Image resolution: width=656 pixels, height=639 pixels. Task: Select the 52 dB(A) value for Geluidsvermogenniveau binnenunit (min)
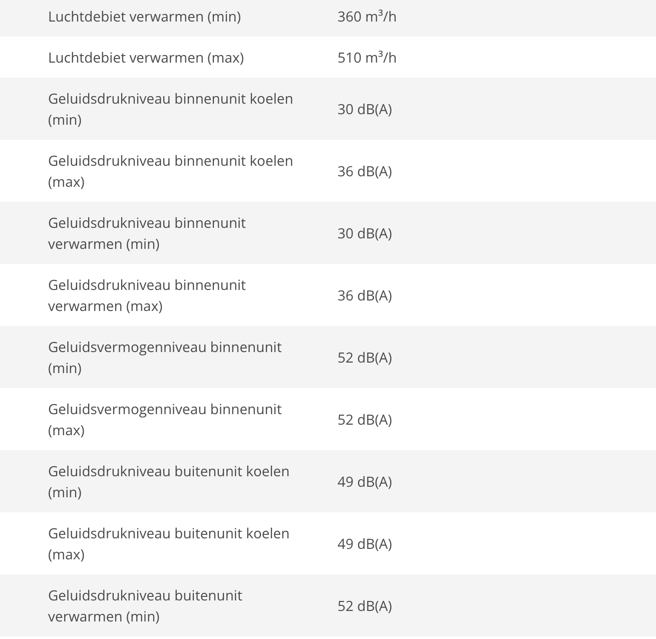pyautogui.click(x=365, y=358)
